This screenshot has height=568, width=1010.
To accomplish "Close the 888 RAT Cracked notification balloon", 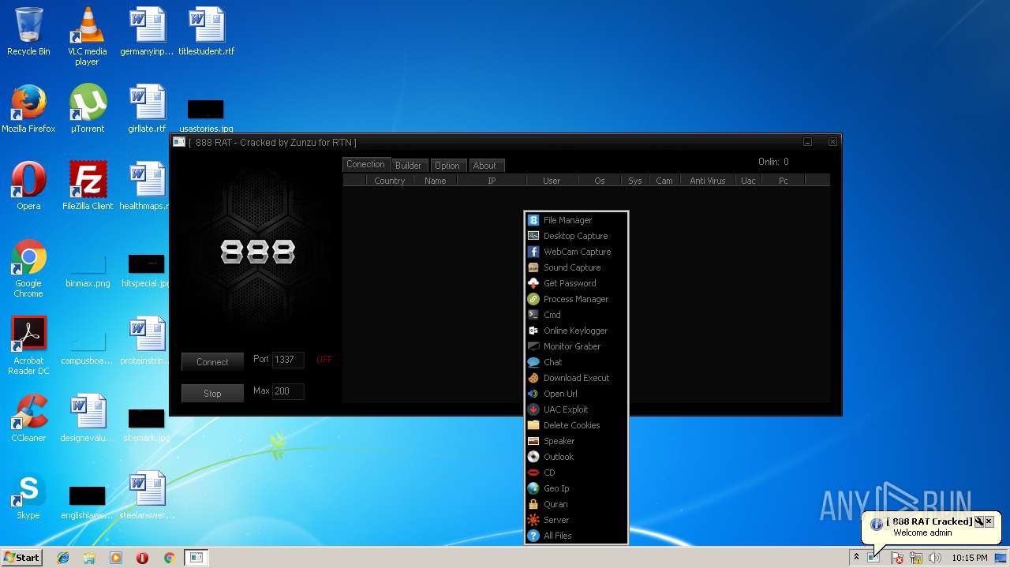I will [x=989, y=521].
